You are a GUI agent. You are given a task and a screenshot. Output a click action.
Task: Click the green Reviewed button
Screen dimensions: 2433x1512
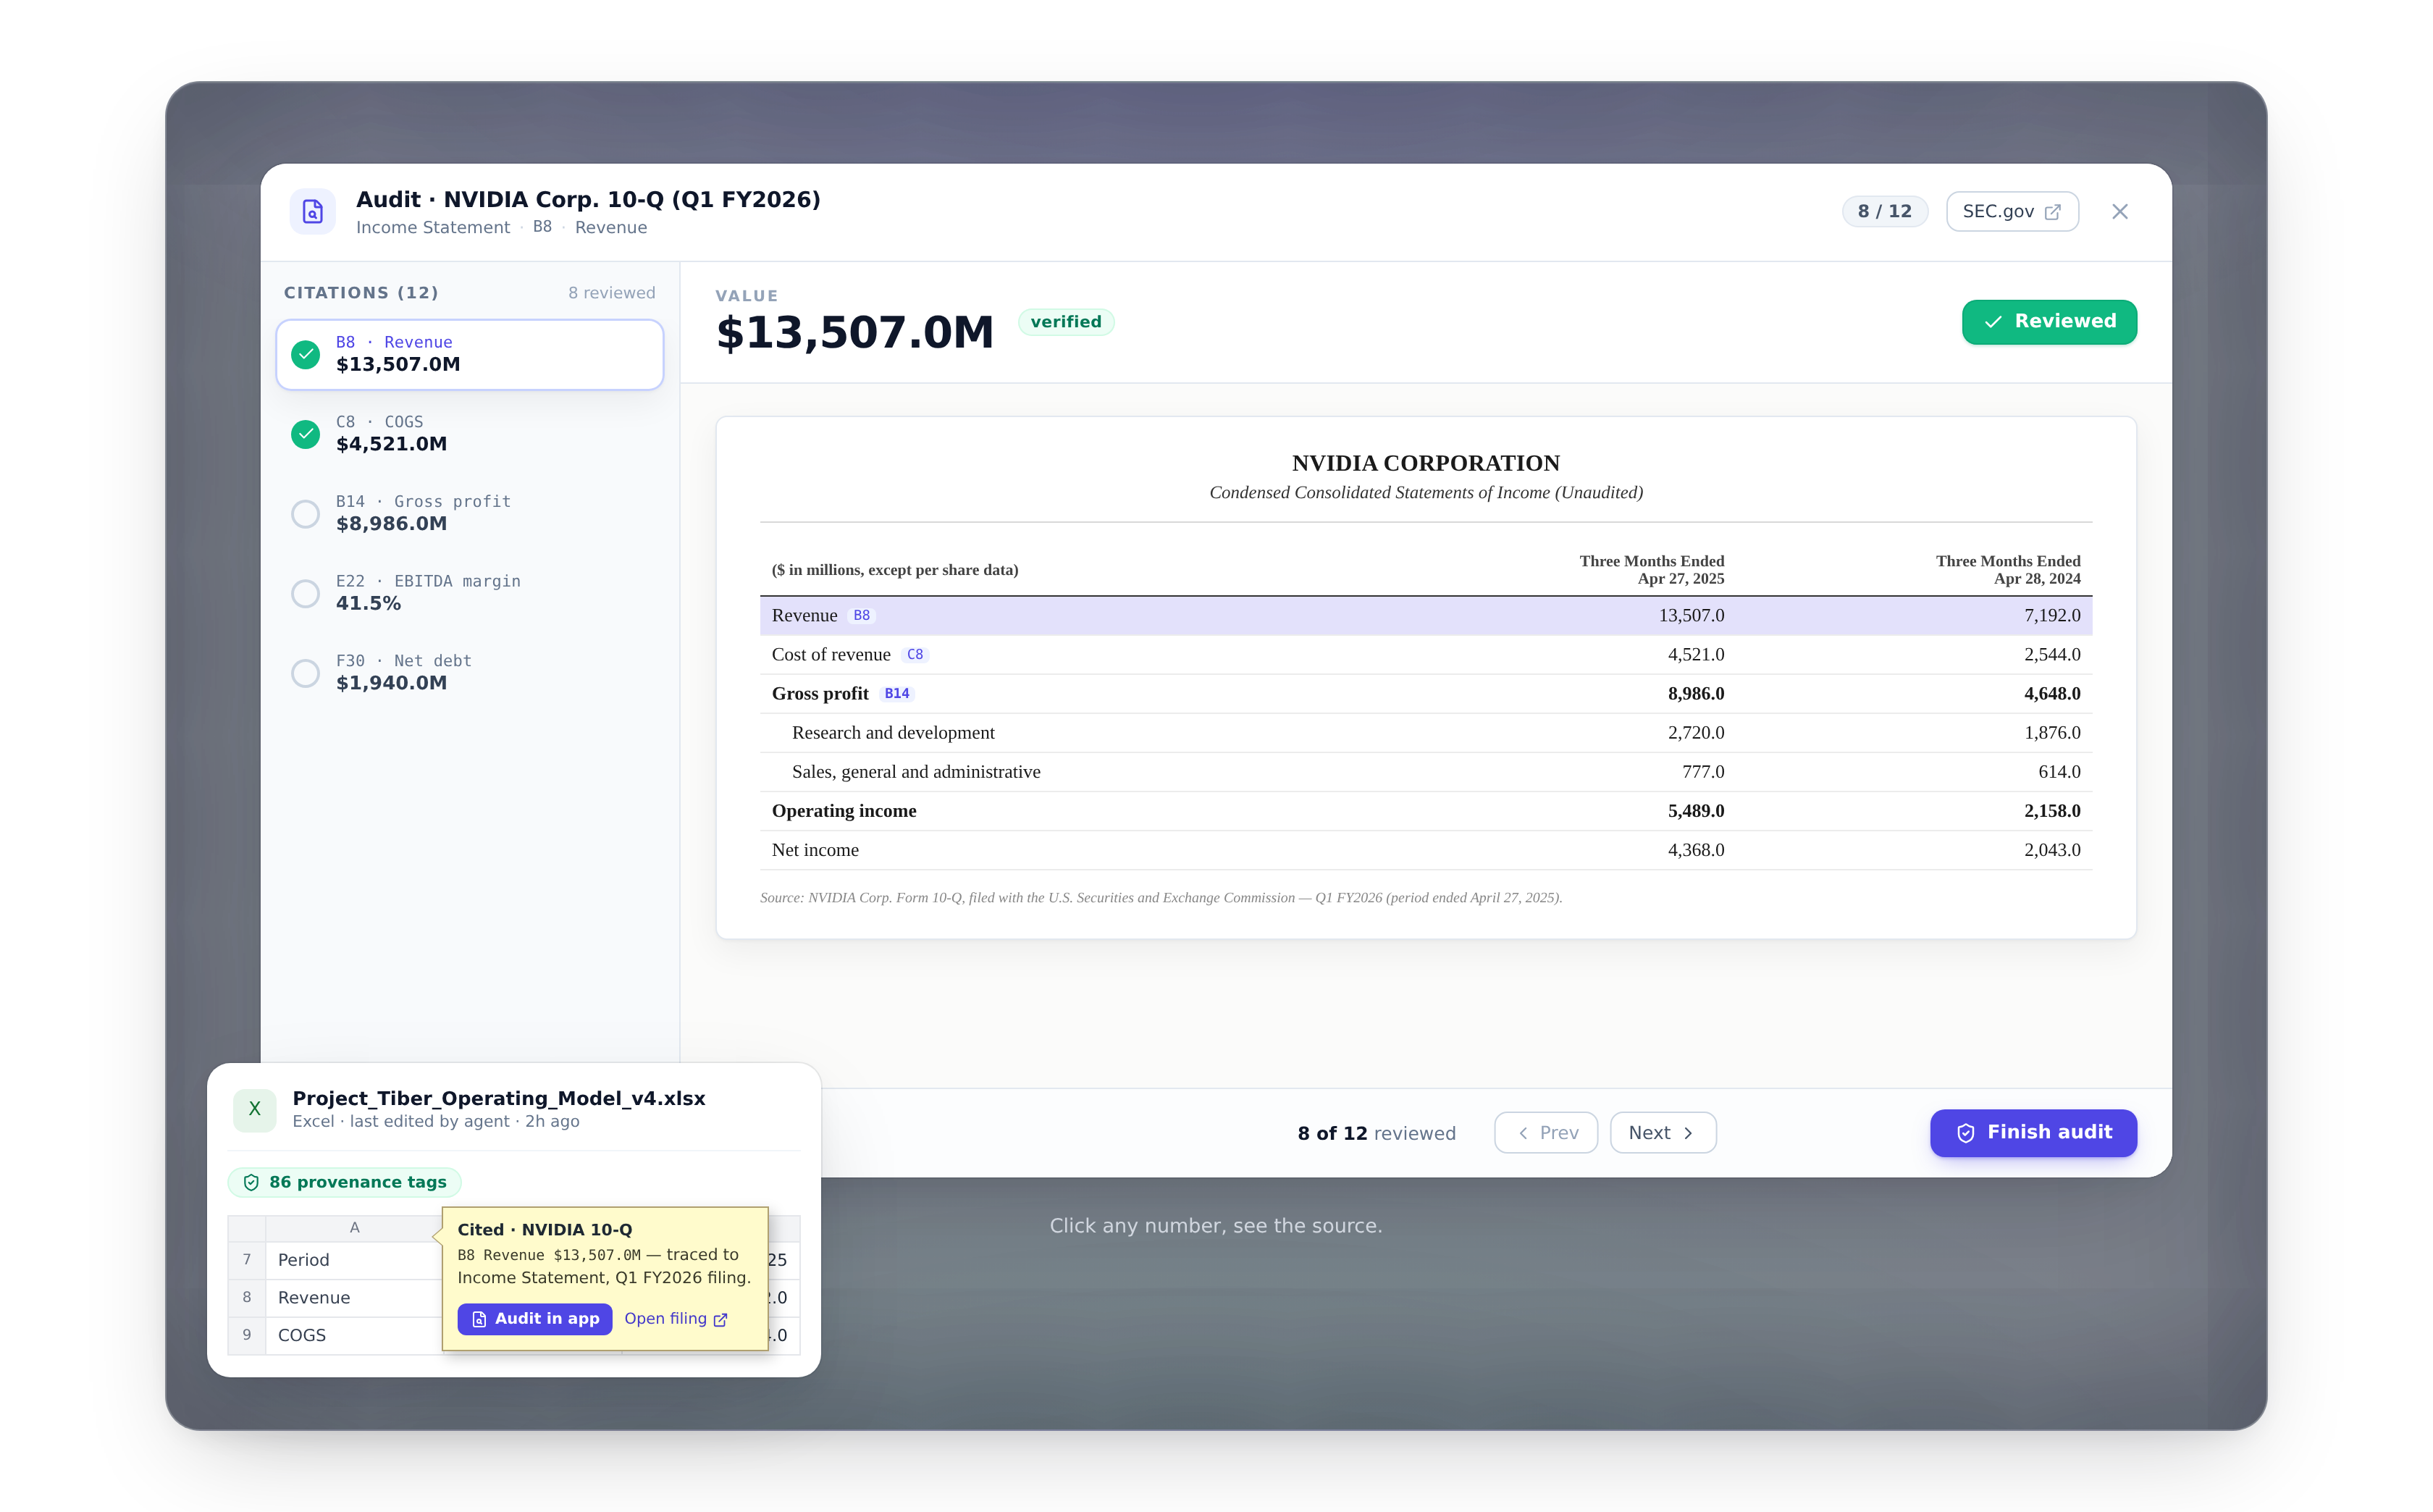click(x=2049, y=321)
